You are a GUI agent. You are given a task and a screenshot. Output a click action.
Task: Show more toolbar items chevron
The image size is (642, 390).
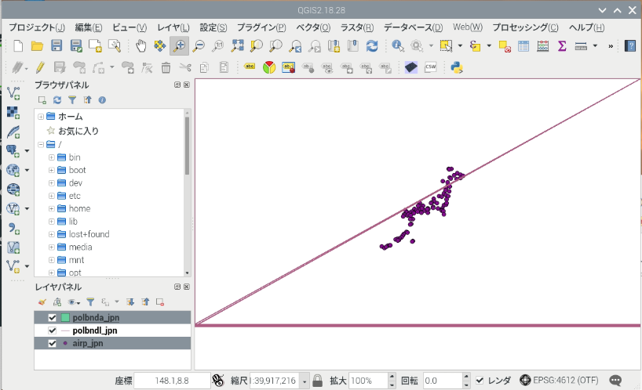point(611,46)
